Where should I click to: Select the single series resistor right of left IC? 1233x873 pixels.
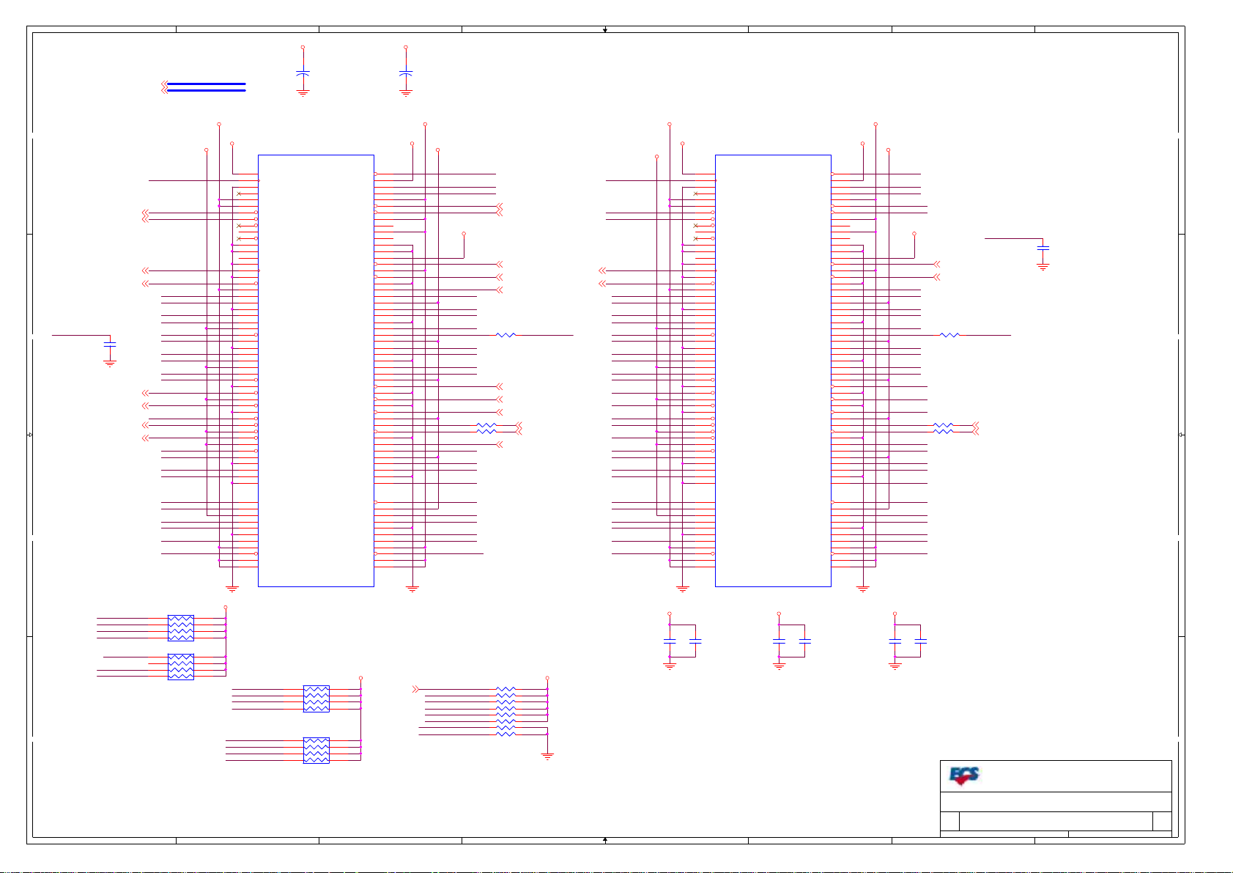coord(506,335)
